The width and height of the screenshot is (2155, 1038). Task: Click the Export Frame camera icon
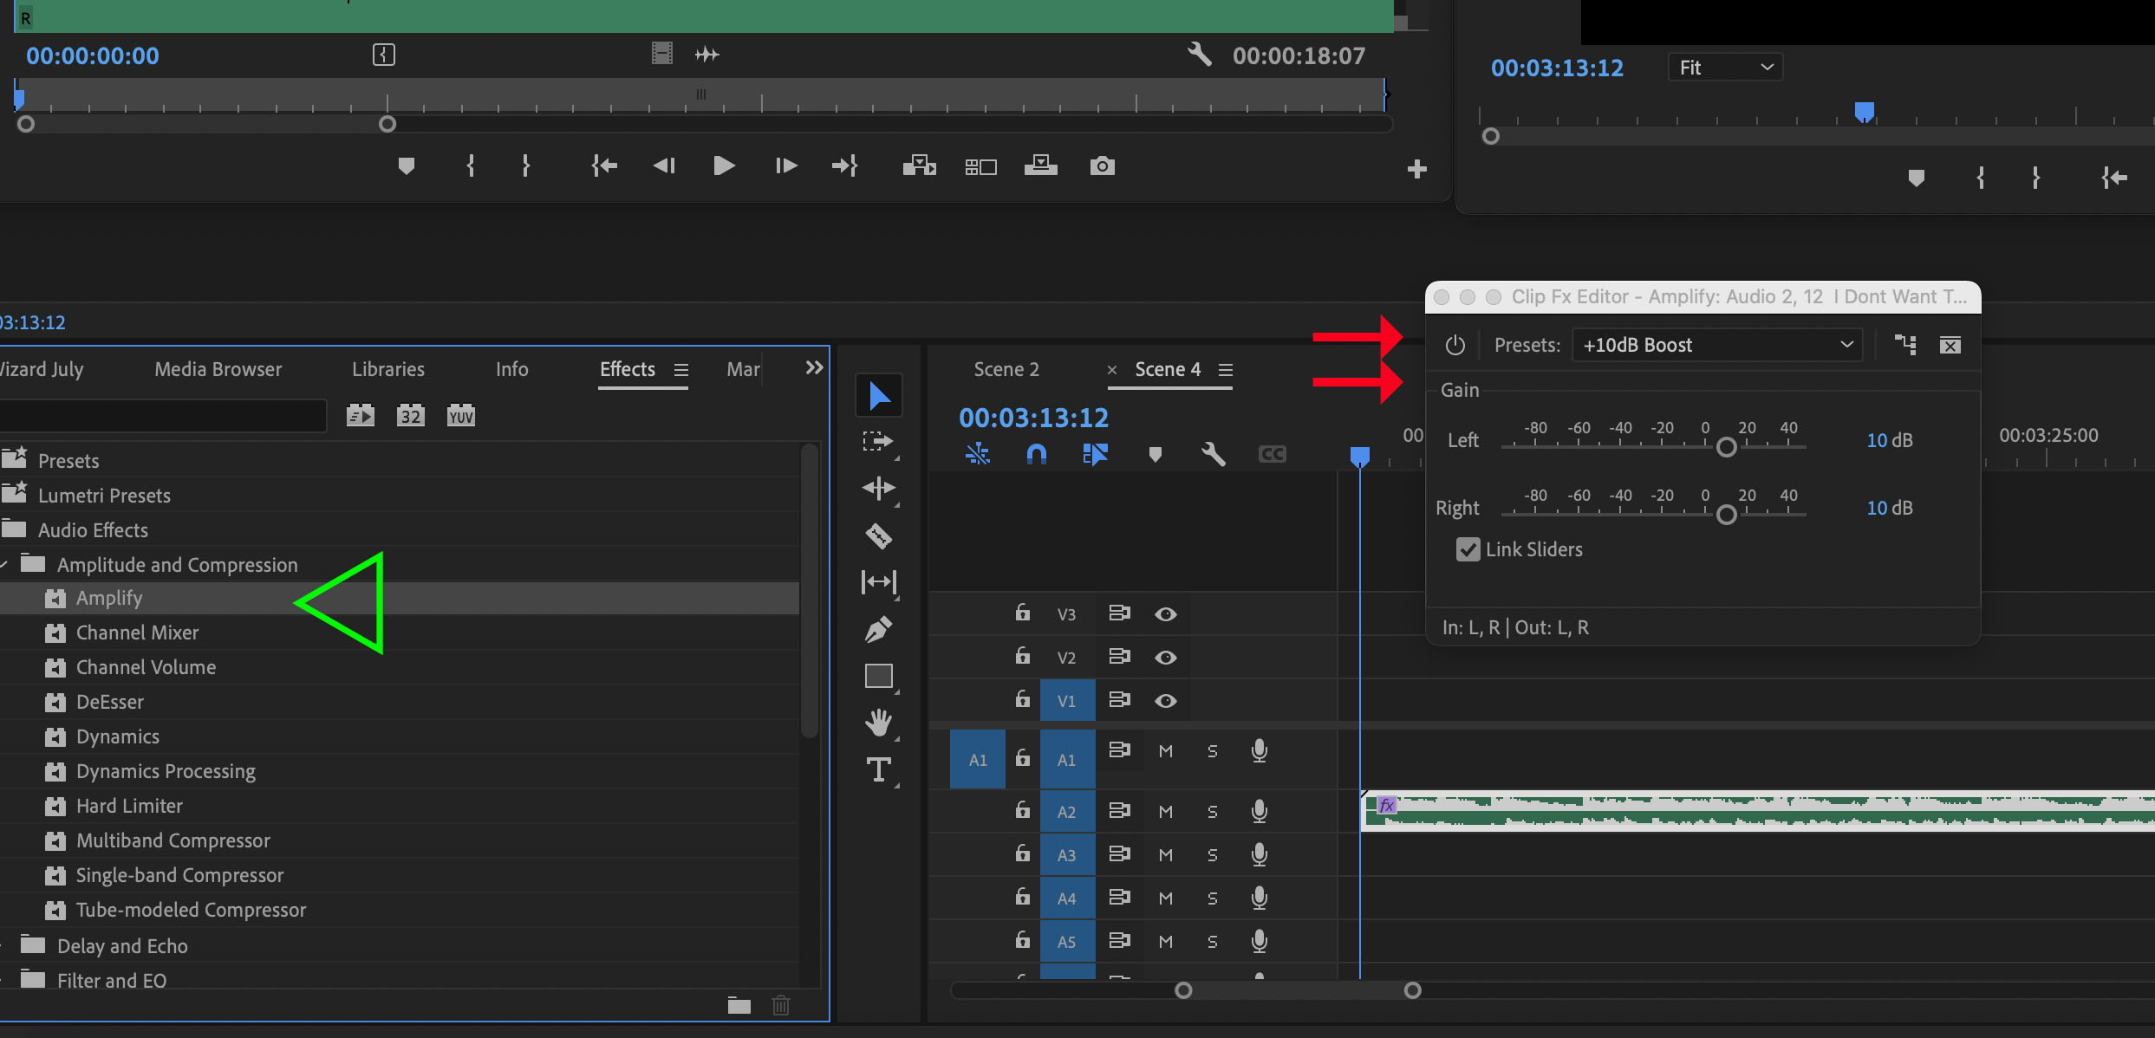1102,165
